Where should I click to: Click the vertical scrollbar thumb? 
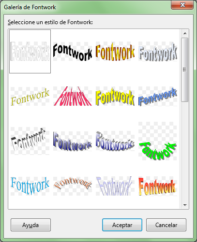184,70
